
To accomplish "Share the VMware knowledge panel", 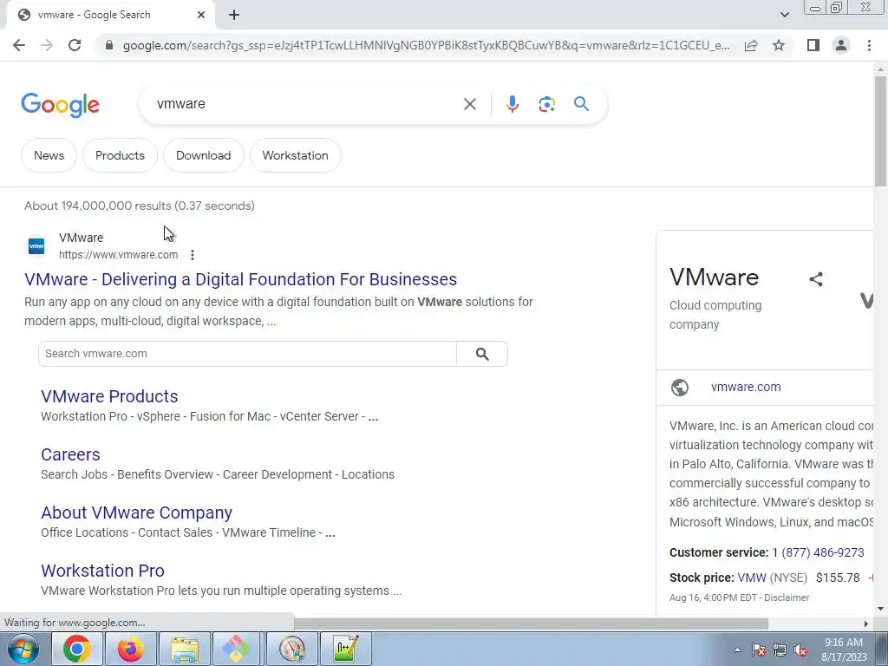I will coord(815,279).
